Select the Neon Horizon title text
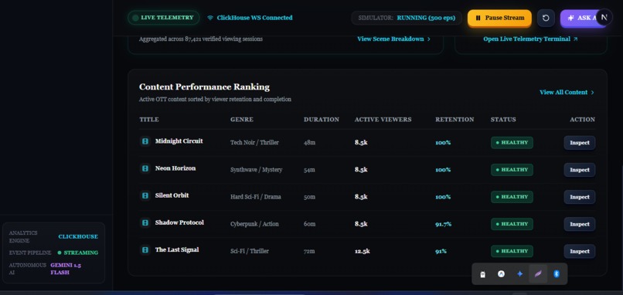 tap(175, 168)
